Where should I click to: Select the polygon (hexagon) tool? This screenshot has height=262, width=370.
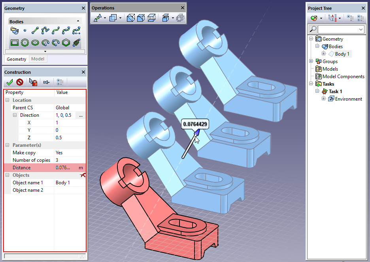pyautogui.click(x=66, y=42)
